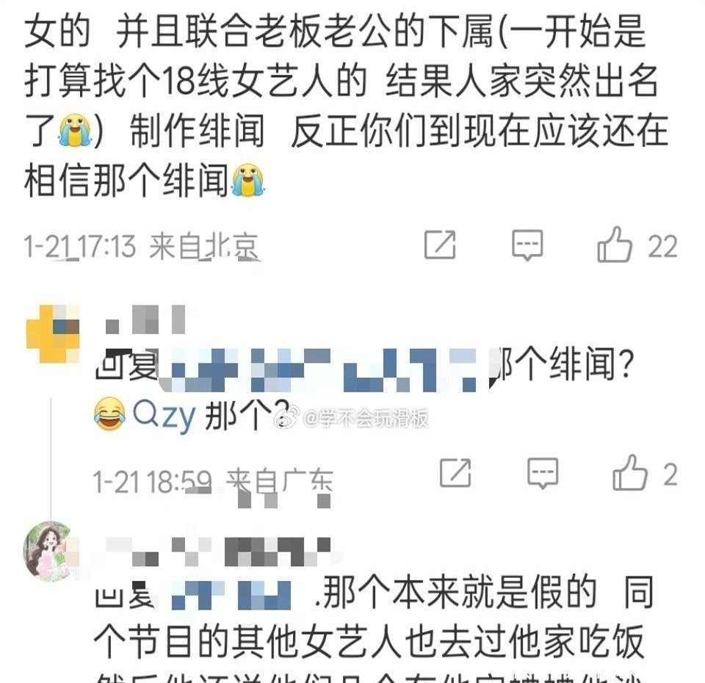Screen dimensions: 705x683
Task: Open the yellow pixelated avatar profile
Action: pyautogui.click(x=53, y=333)
